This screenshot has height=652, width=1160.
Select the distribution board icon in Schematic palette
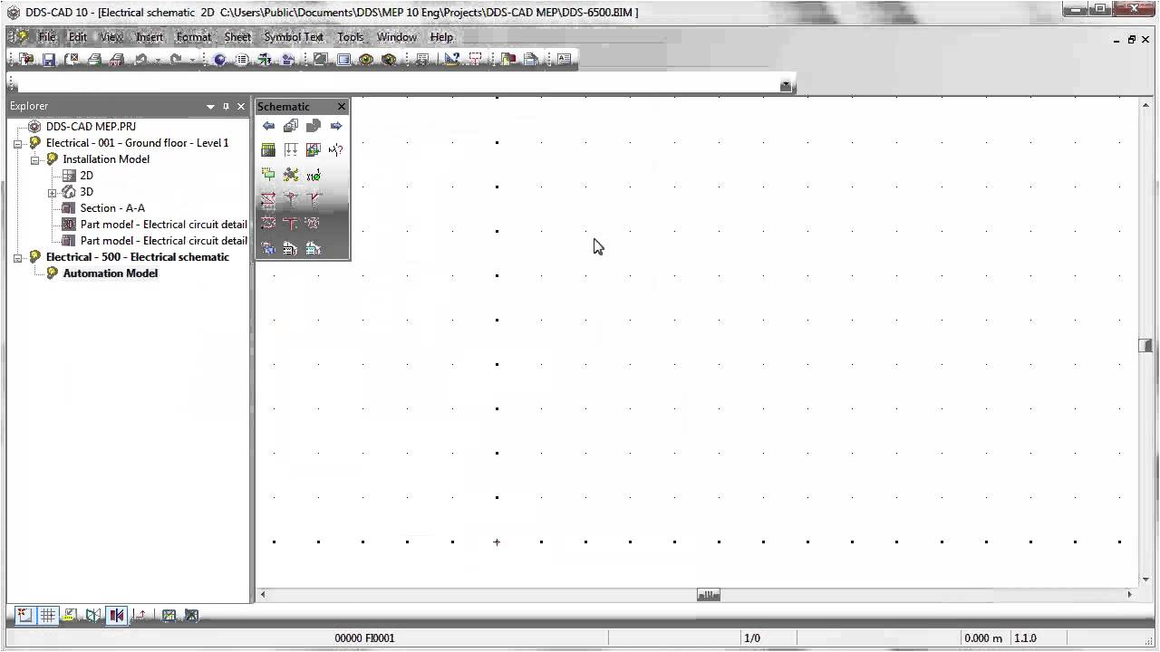[x=268, y=149]
